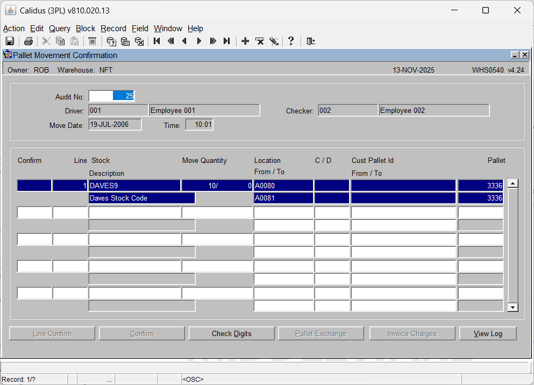Click the Enter Query database icon
Screen dimensions: 534x385
(111, 41)
